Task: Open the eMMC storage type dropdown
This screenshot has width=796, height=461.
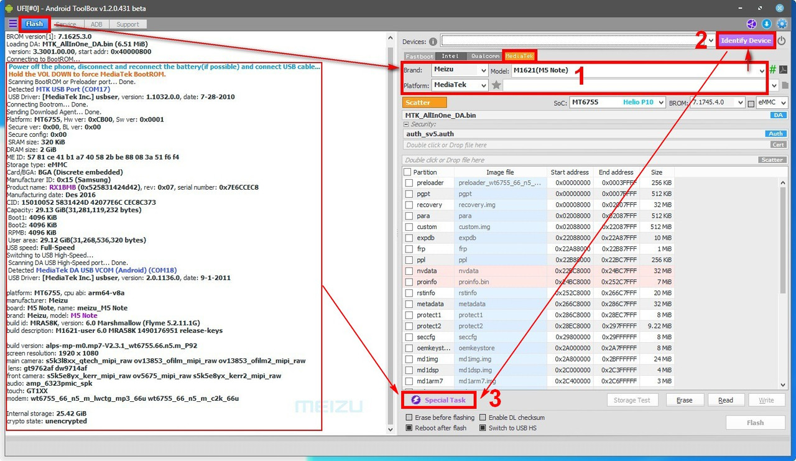Action: 772,103
